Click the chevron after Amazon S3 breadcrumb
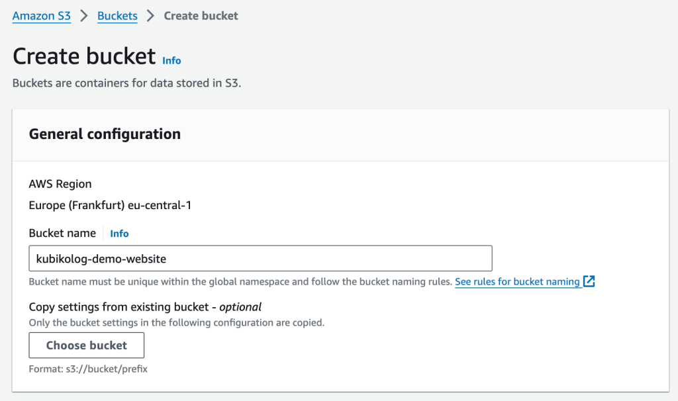 [84, 16]
